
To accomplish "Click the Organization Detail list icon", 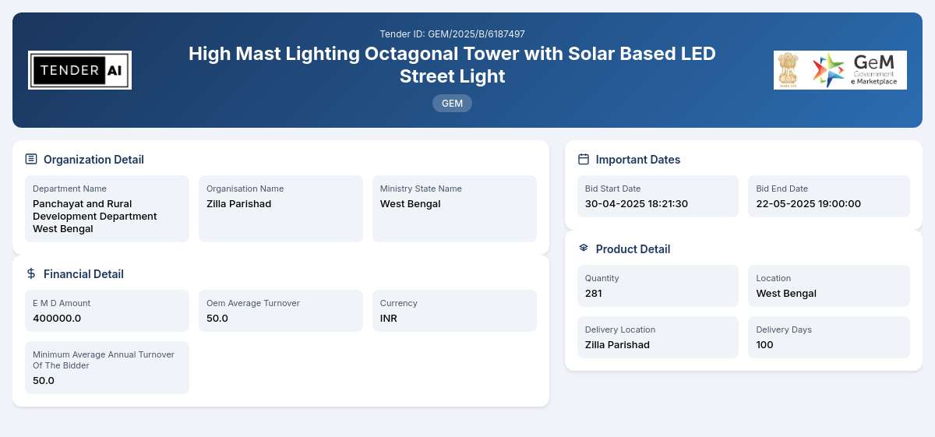I will tap(31, 159).
